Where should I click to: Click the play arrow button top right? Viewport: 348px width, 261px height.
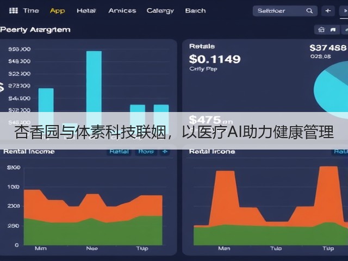coord(344,11)
